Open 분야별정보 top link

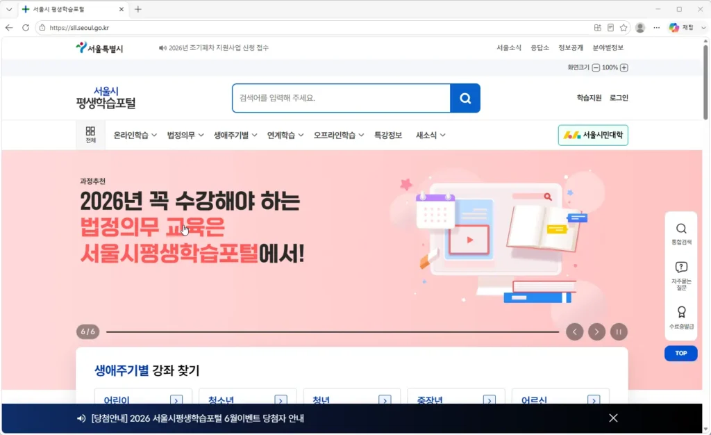pyautogui.click(x=608, y=48)
